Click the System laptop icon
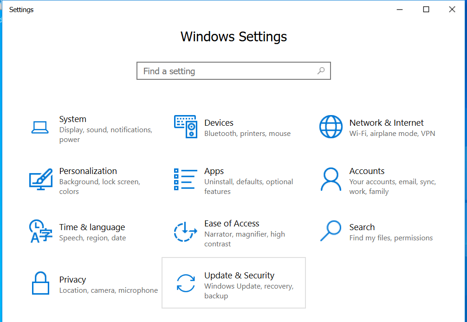Screen dimensions: 467x322 tap(40, 127)
